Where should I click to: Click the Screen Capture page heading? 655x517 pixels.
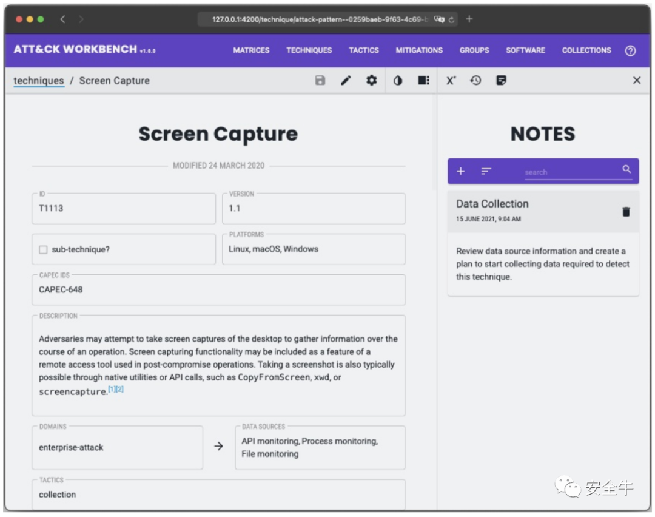218,133
